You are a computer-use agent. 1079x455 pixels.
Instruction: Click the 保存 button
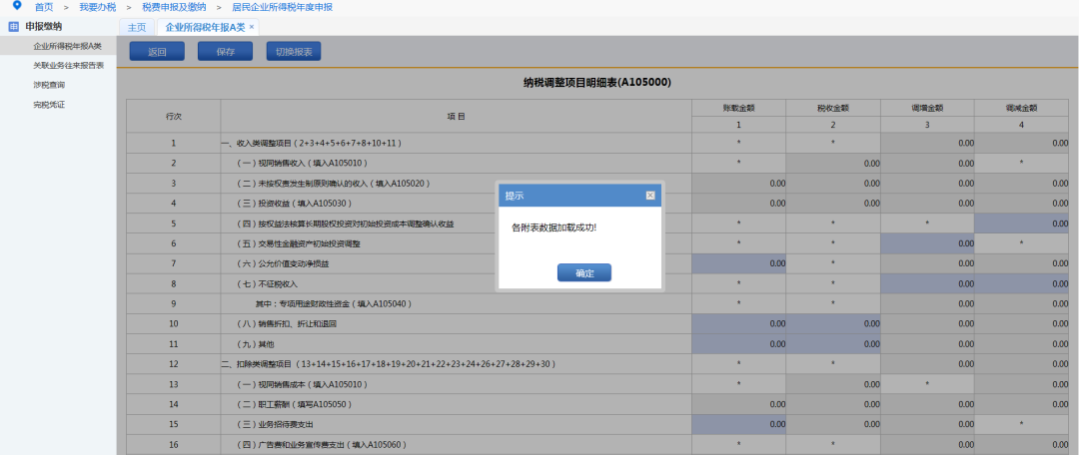click(225, 52)
